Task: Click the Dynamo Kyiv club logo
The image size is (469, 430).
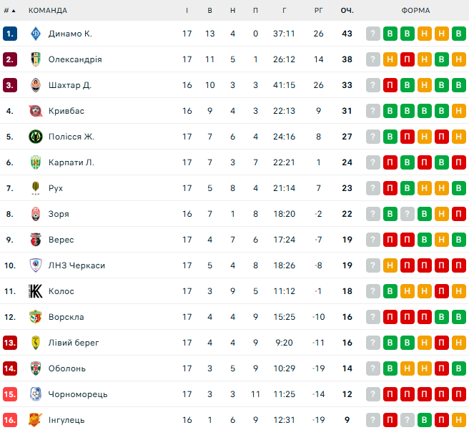Action: [x=35, y=34]
